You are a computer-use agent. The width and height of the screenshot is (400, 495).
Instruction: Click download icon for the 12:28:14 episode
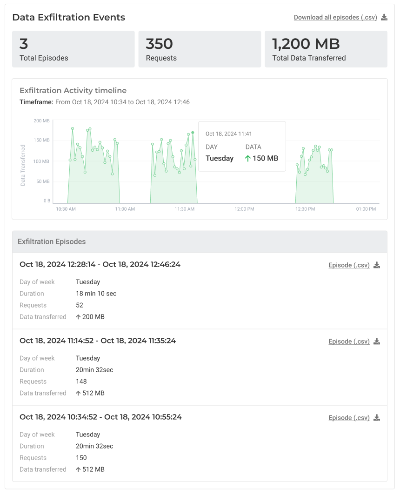click(x=377, y=265)
